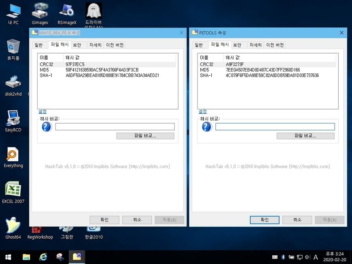Viewport: 352px width, 264px height.
Task: Close the PETOOLS 속성 window
Action: click(x=341, y=33)
